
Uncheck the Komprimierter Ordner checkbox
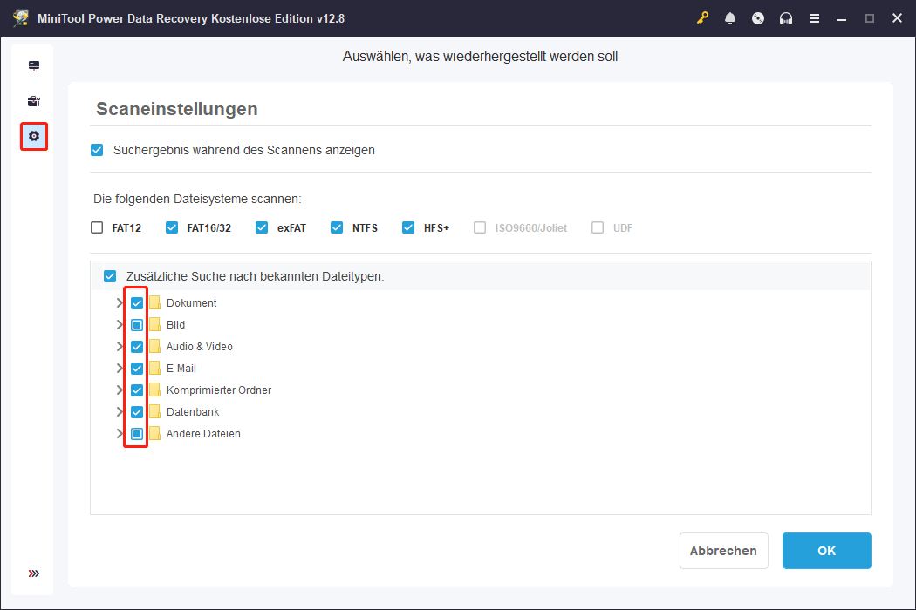[137, 390]
